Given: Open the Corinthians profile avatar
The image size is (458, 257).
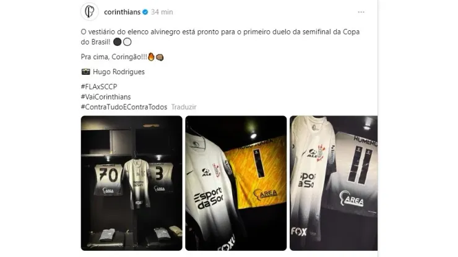Looking at the screenshot, I should pos(89,12).
